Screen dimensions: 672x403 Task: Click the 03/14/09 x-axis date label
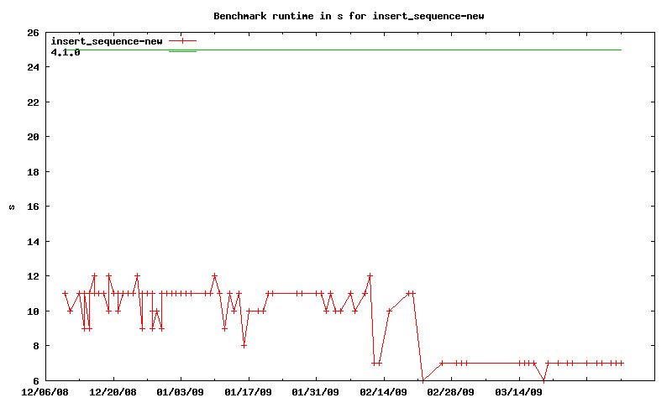[x=519, y=391]
